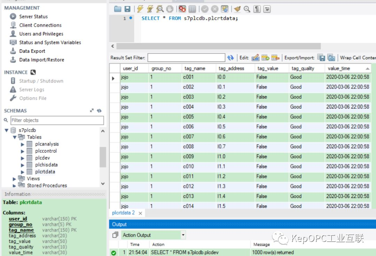
Task: Save the SQL script with disk icon
Action: click(126, 9)
